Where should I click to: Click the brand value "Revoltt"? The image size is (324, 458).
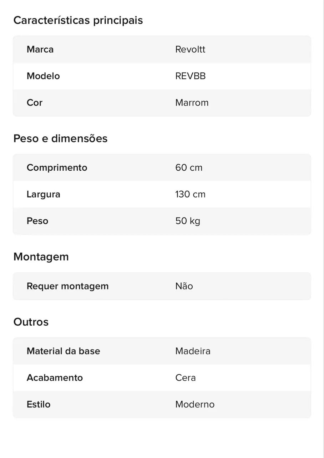(x=190, y=49)
